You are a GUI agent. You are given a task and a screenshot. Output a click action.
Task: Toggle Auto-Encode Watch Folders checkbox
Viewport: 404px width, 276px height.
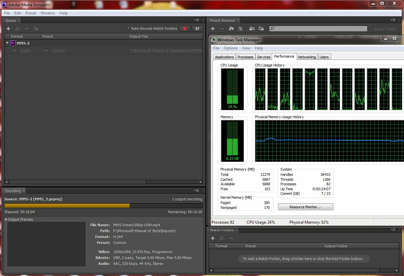click(x=129, y=28)
